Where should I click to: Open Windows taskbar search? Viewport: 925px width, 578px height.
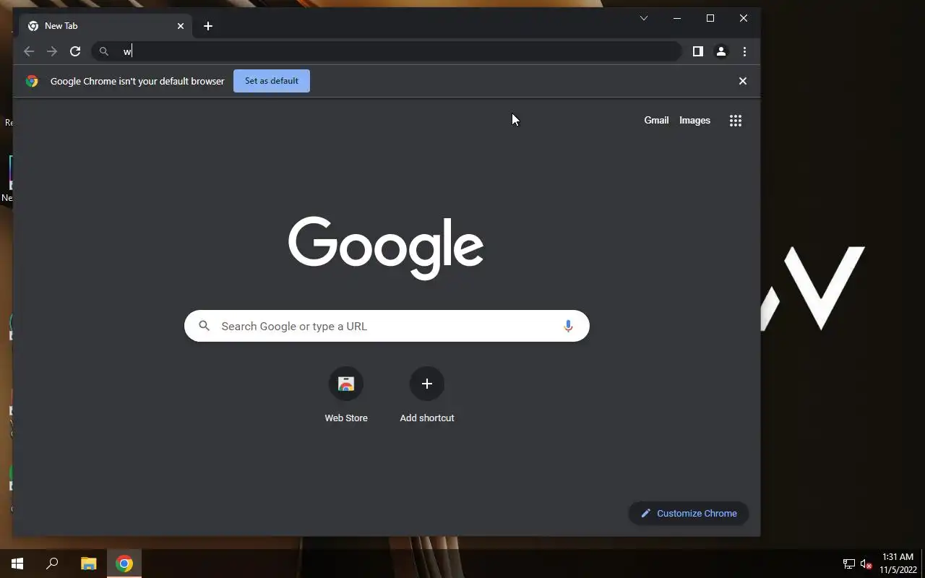(52, 564)
